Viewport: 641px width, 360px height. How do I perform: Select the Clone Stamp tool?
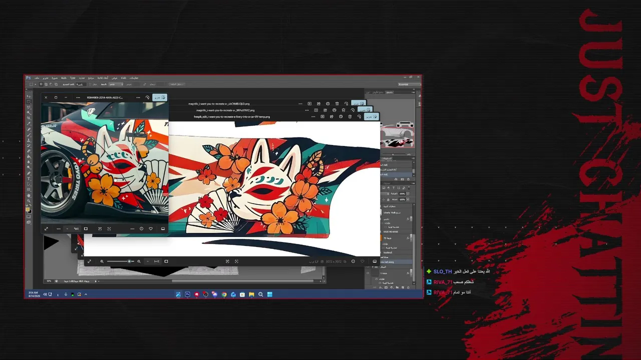[x=29, y=140]
